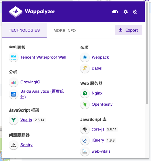Open the jQuery link
The image size is (151, 161).
point(98,140)
